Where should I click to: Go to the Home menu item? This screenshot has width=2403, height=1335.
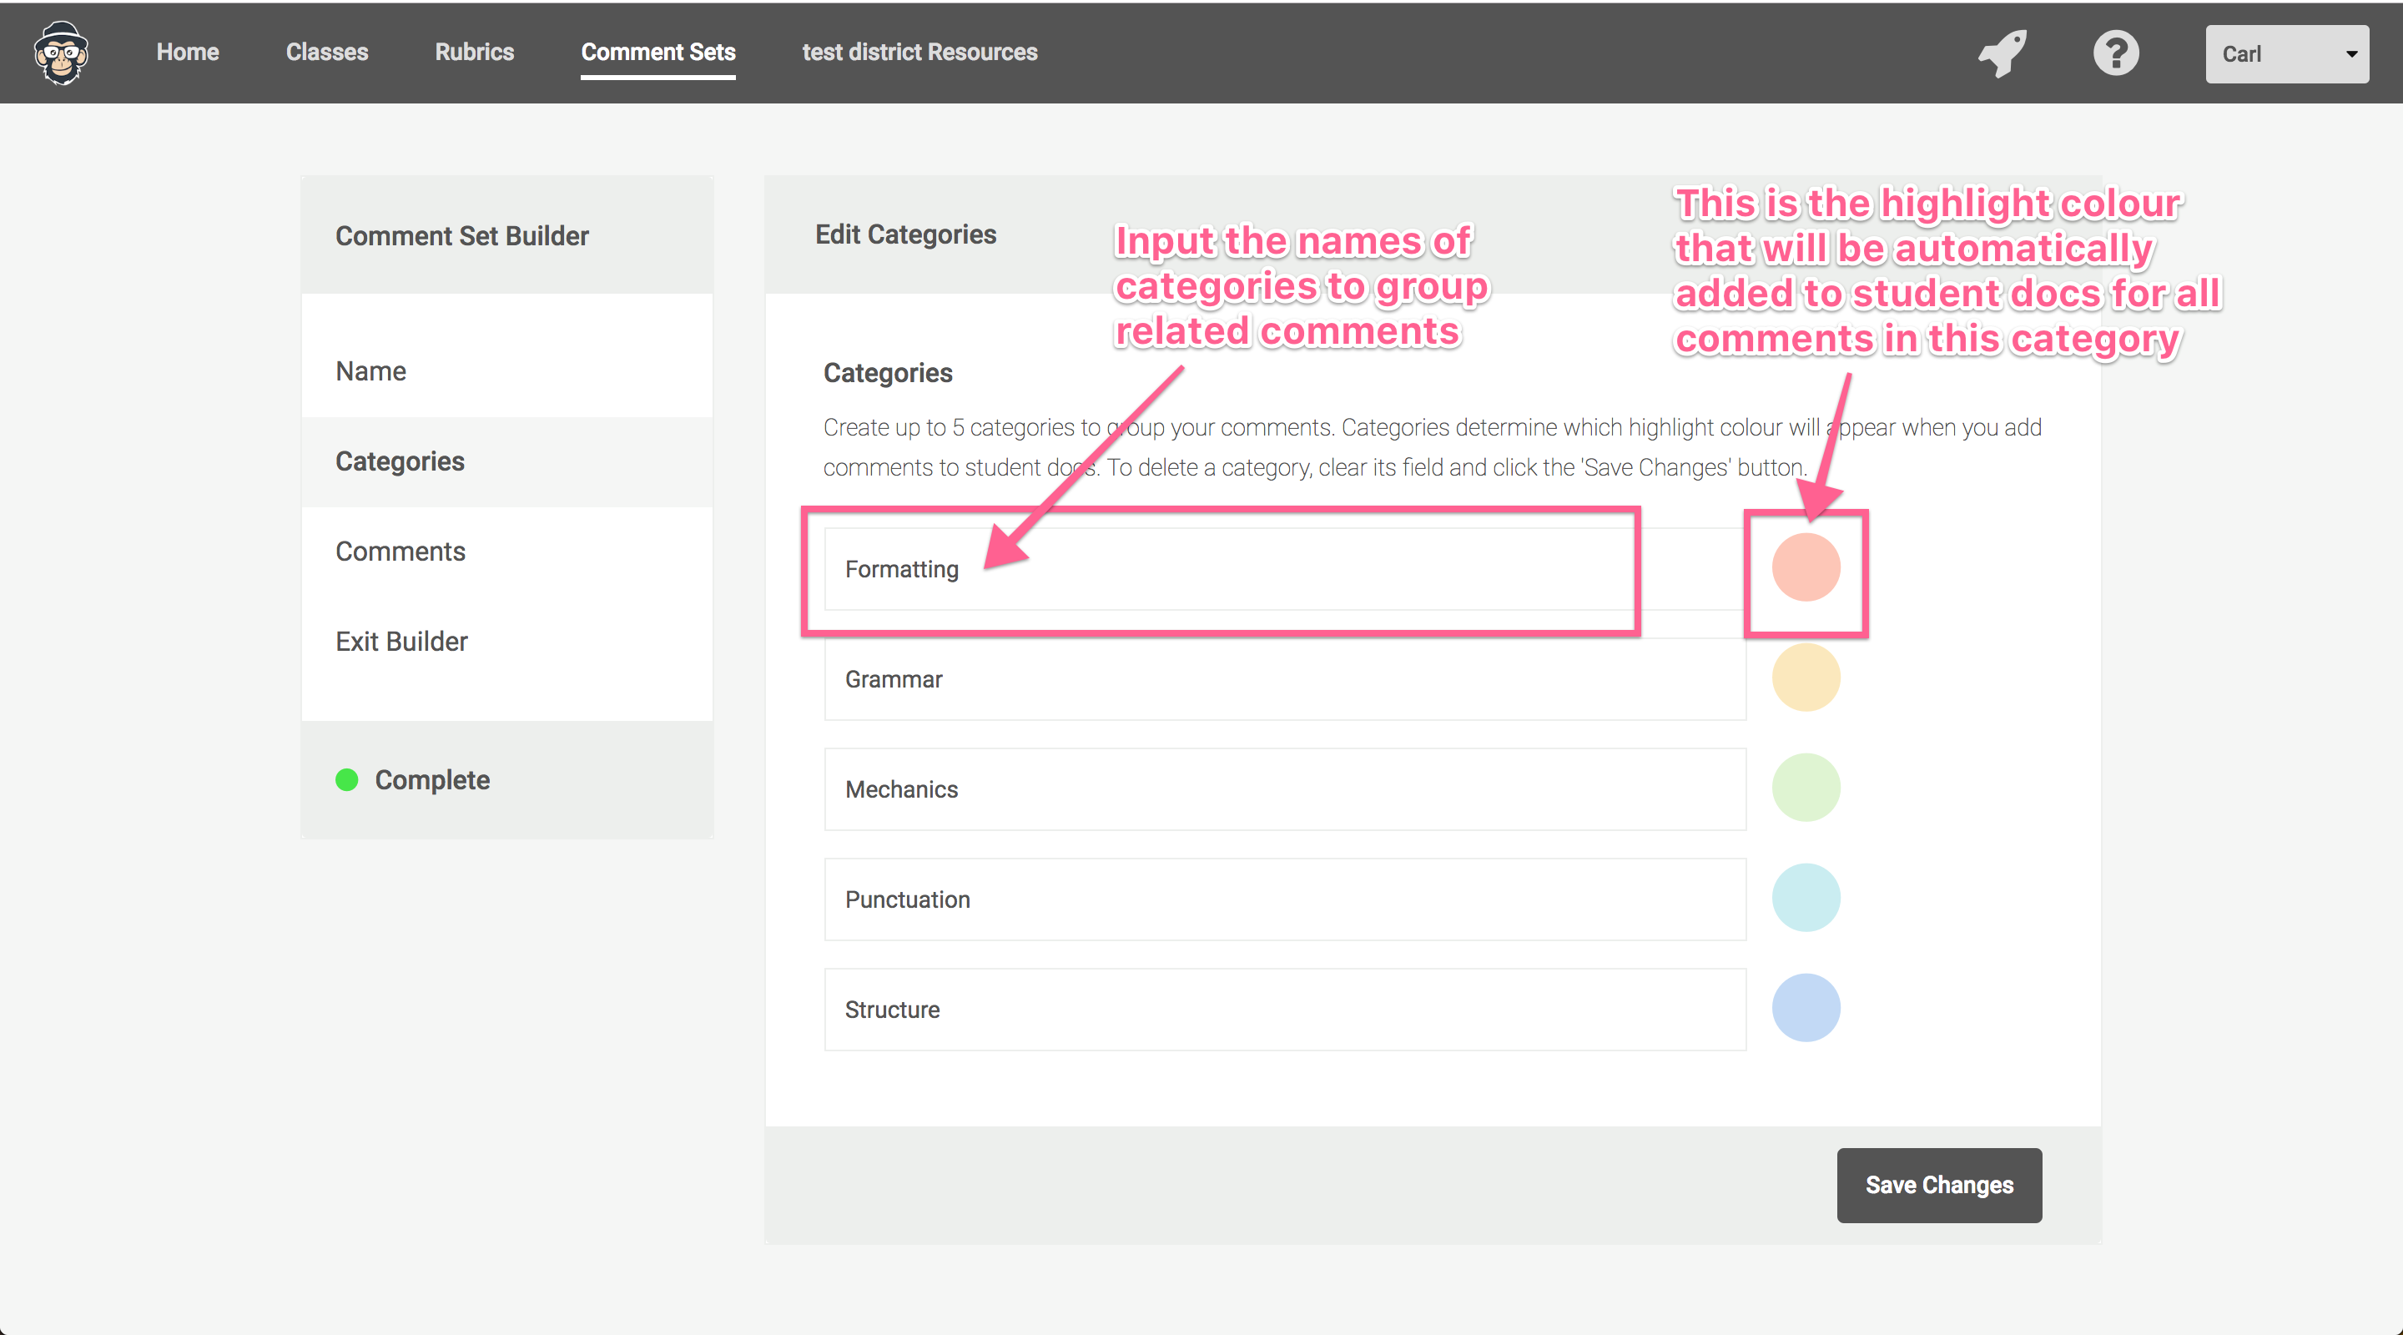pyautogui.click(x=188, y=53)
